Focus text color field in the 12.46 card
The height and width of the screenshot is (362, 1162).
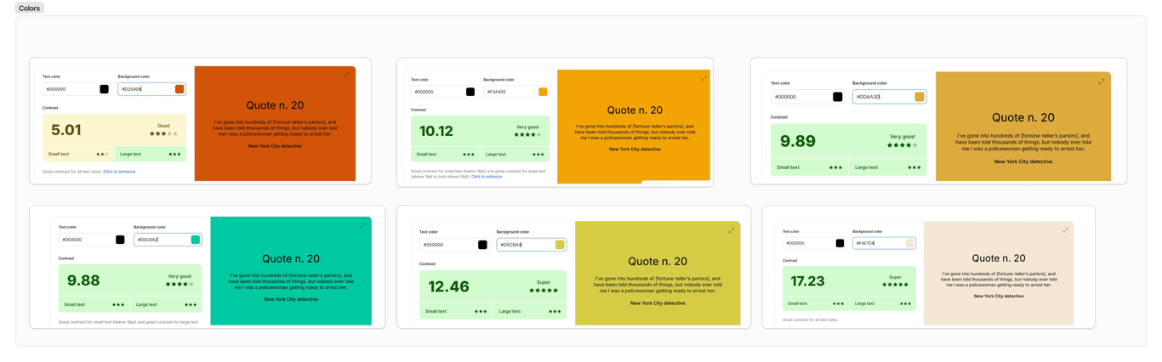pyautogui.click(x=454, y=245)
